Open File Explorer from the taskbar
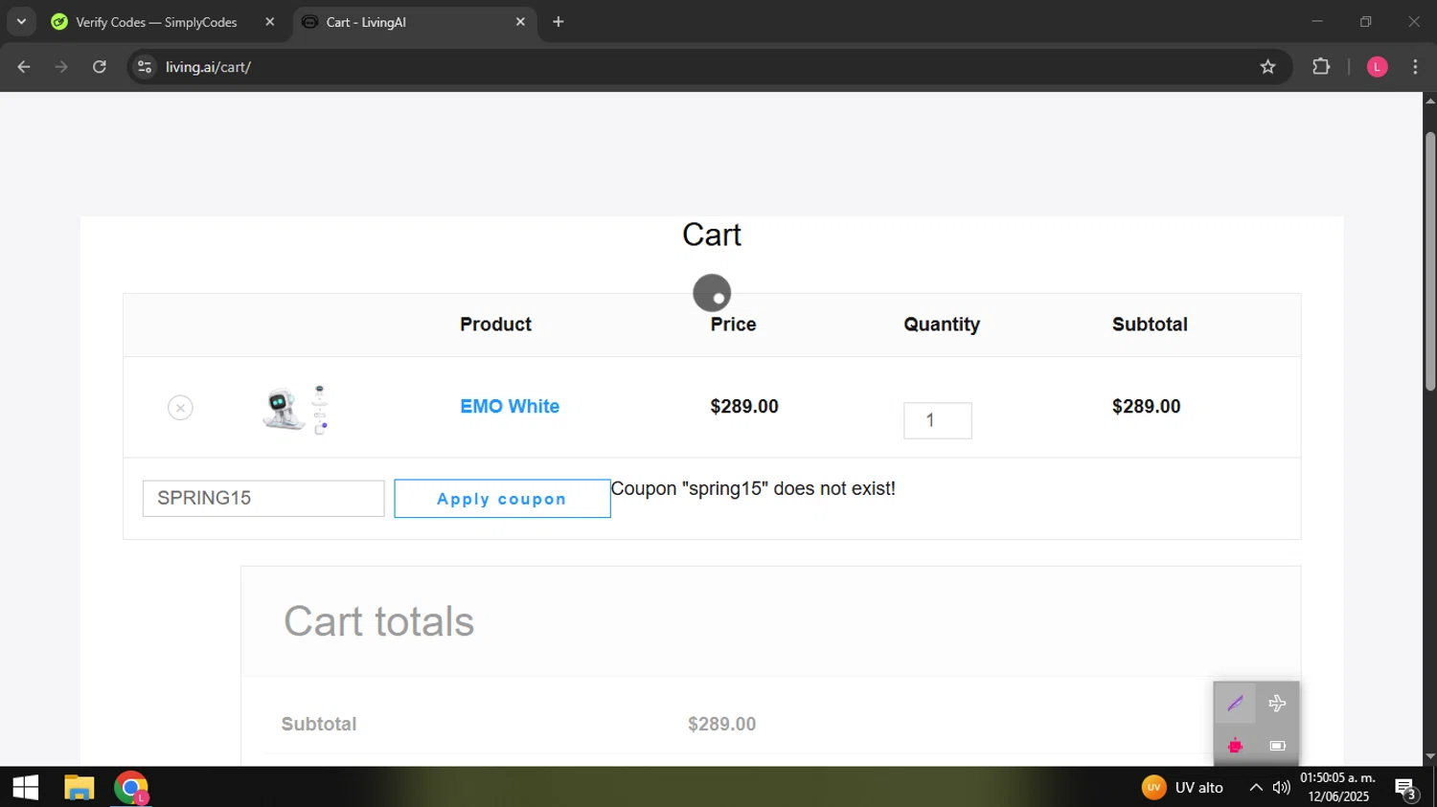The image size is (1437, 807). [79, 788]
